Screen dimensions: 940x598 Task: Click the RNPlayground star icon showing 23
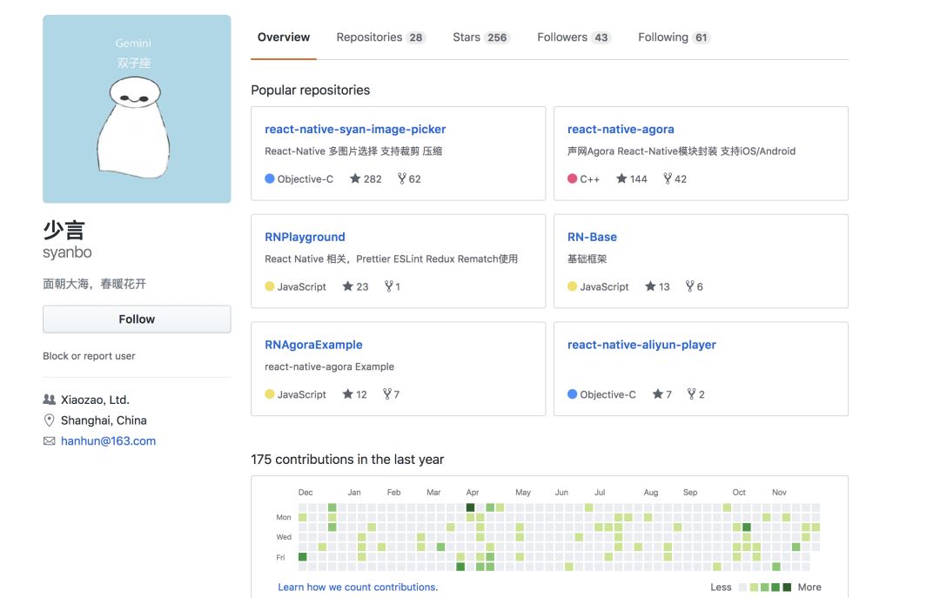click(347, 286)
